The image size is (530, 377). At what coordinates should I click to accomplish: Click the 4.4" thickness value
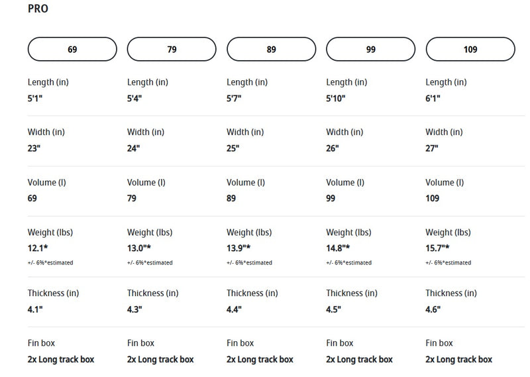(235, 309)
